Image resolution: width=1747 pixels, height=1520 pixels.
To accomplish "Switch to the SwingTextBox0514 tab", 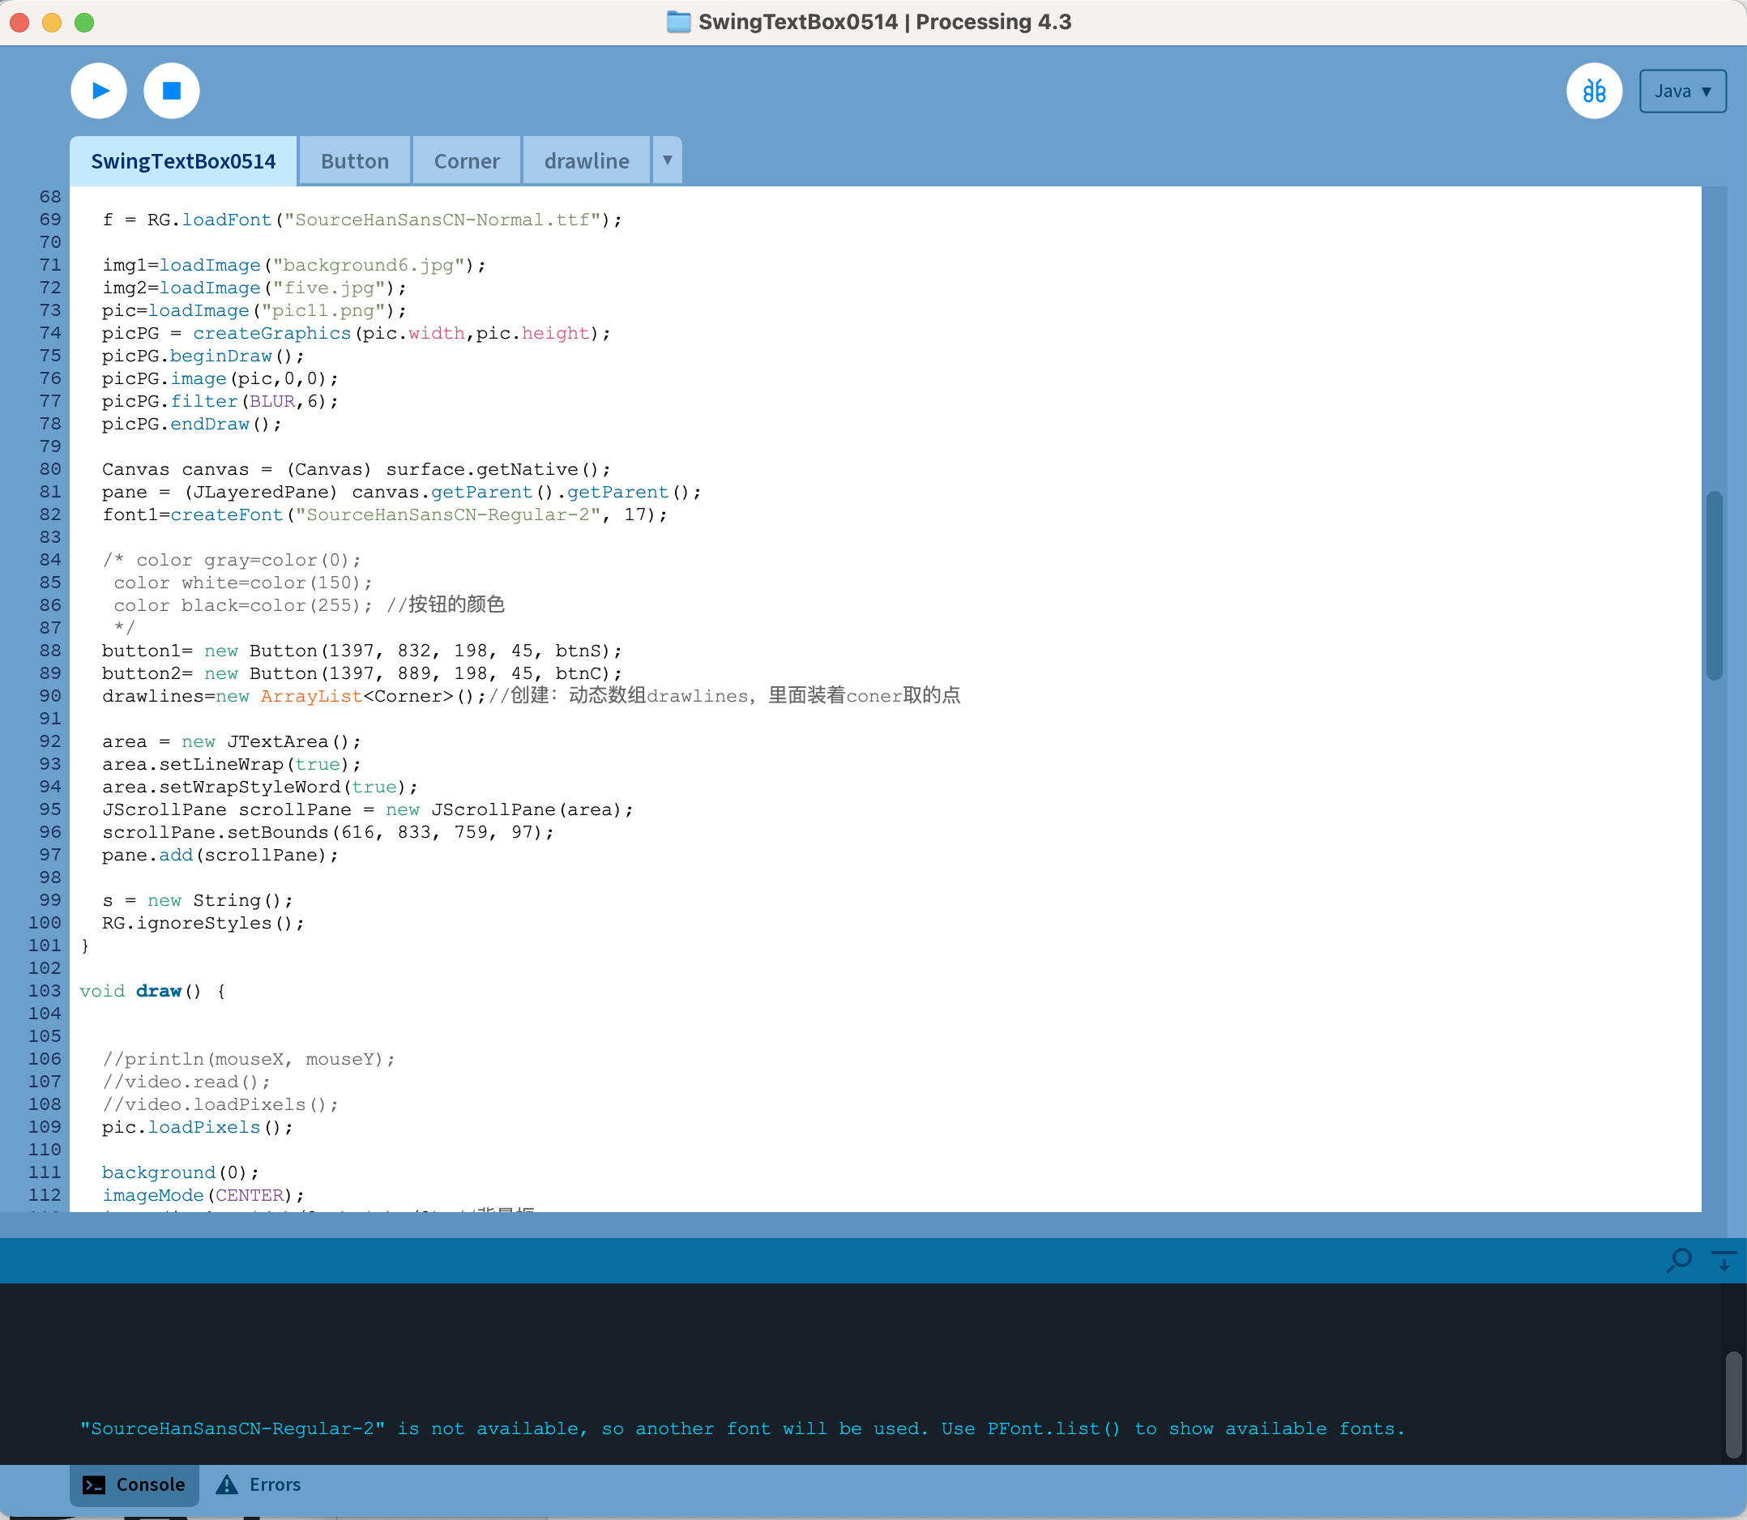I will tap(183, 161).
